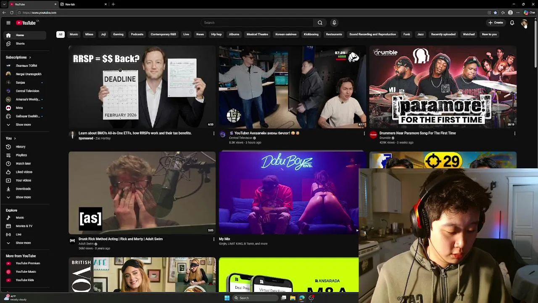Open options menu for RRSP sponsored video
This screenshot has width=538, height=303.
[214, 133]
